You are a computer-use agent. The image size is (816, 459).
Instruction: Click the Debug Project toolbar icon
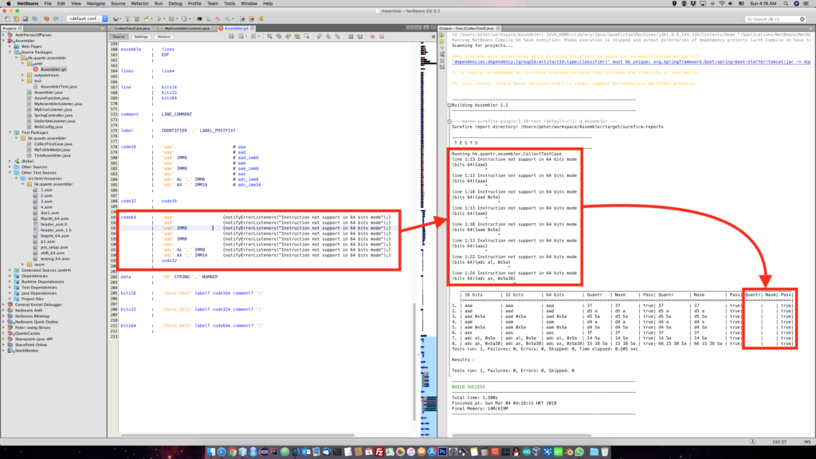(171, 19)
